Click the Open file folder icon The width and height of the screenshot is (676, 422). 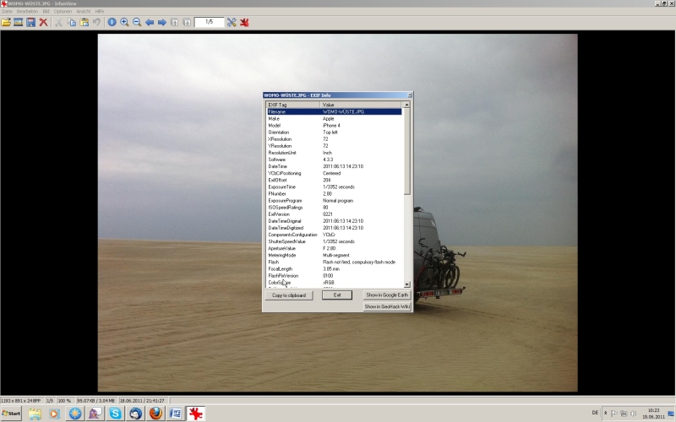pyautogui.click(x=6, y=22)
